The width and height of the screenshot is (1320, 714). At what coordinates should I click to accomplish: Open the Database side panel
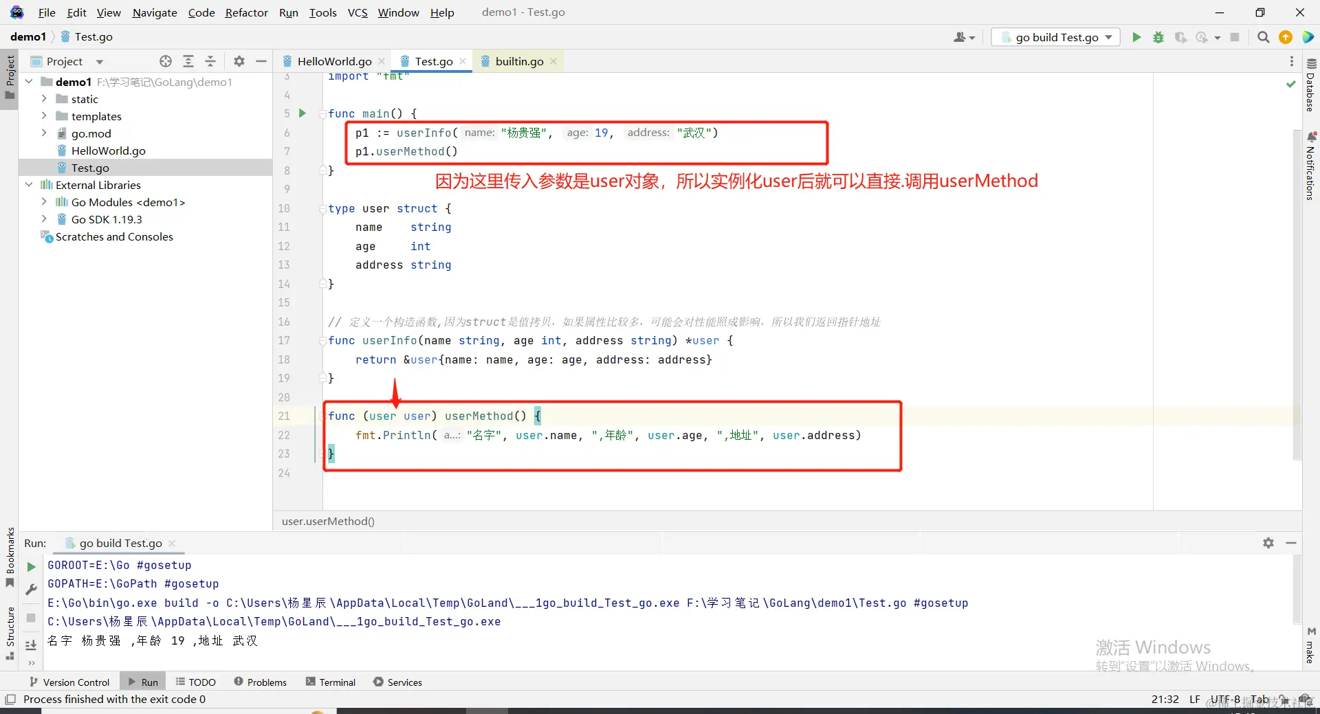coord(1311,85)
